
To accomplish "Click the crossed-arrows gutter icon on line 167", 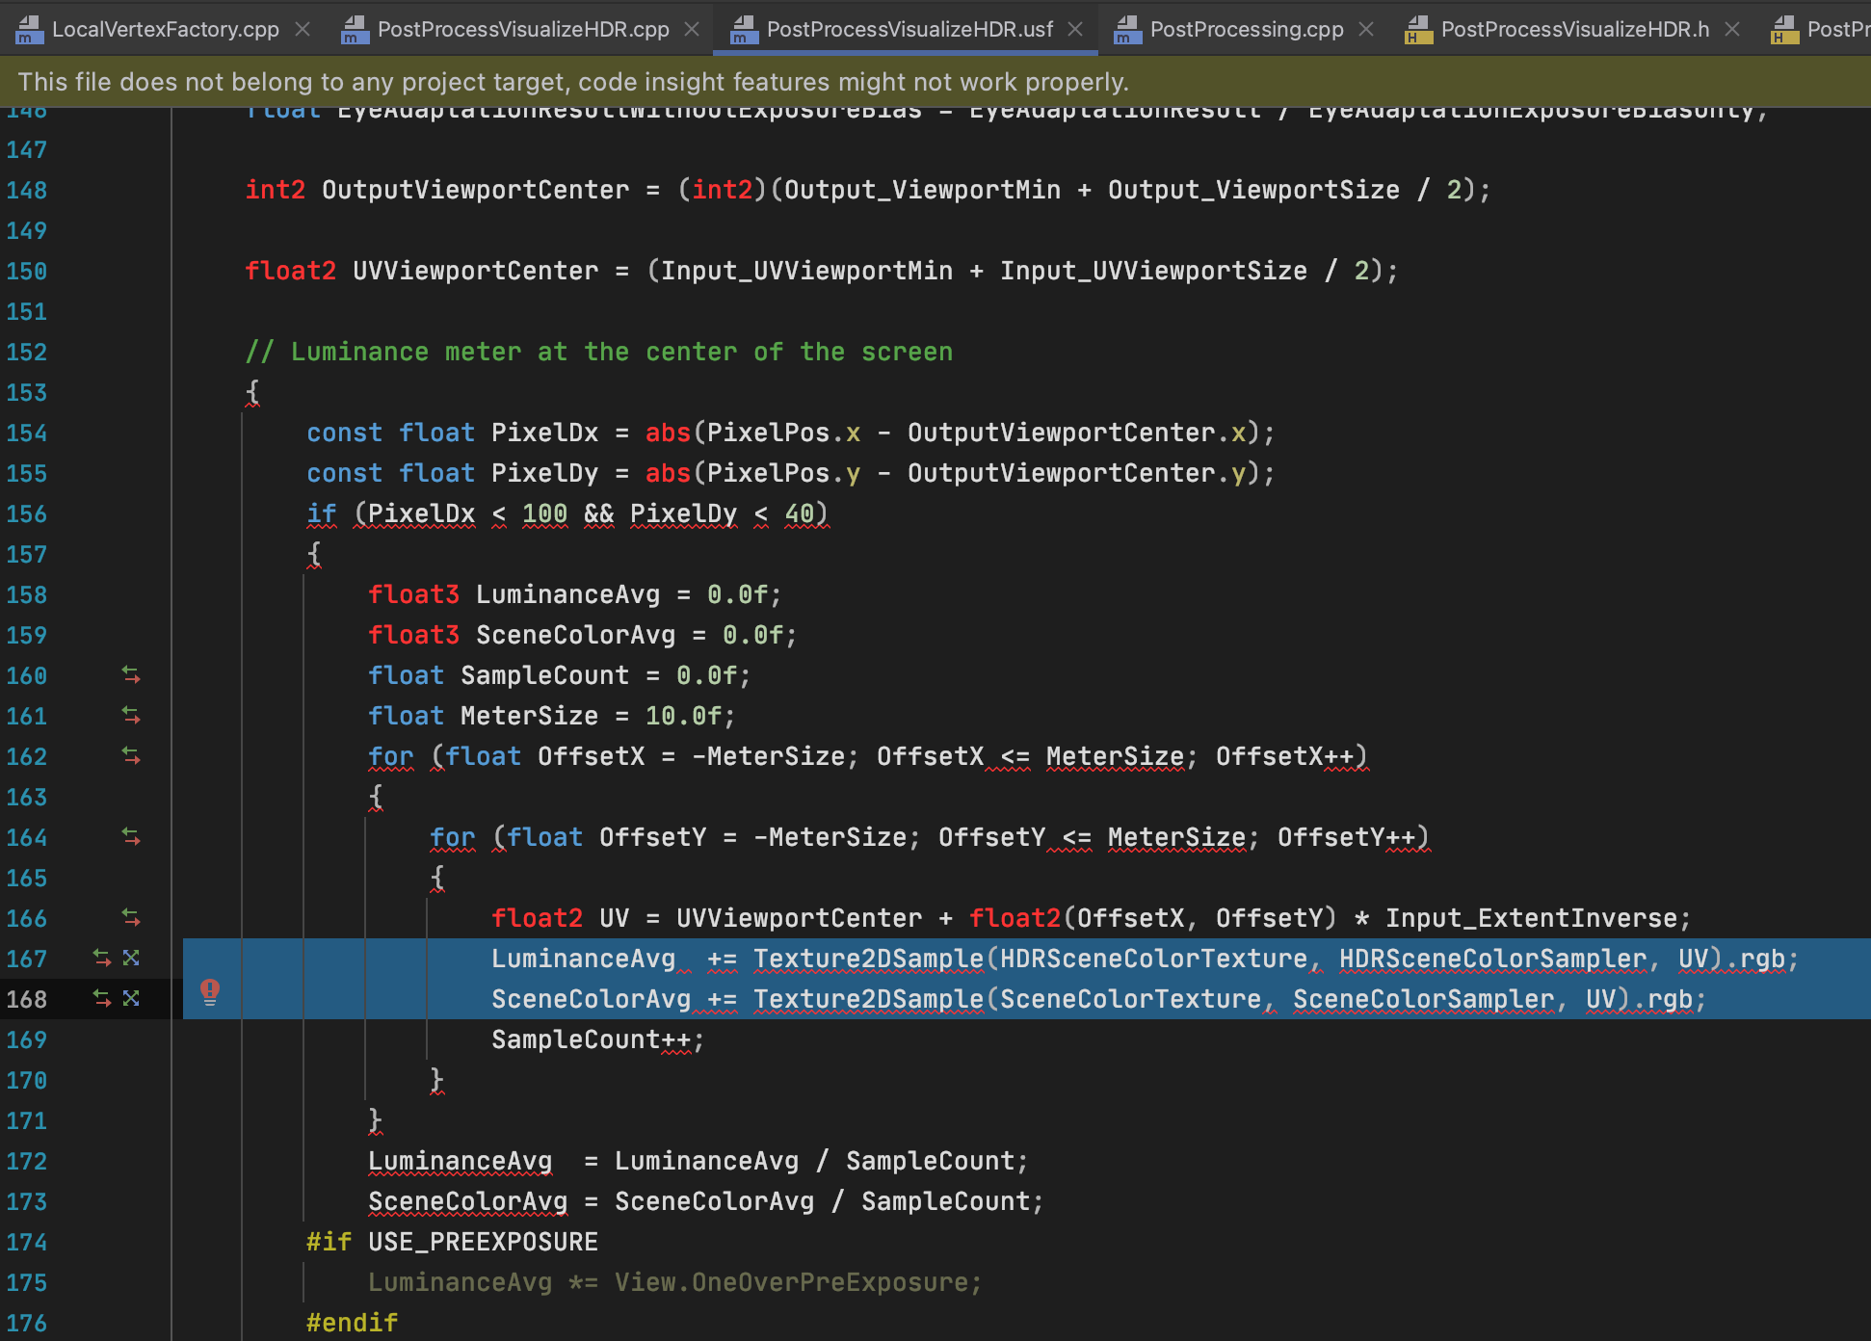I will pyautogui.click(x=130, y=958).
